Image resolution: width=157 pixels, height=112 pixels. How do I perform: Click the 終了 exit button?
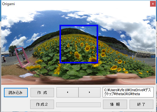click(x=141, y=104)
